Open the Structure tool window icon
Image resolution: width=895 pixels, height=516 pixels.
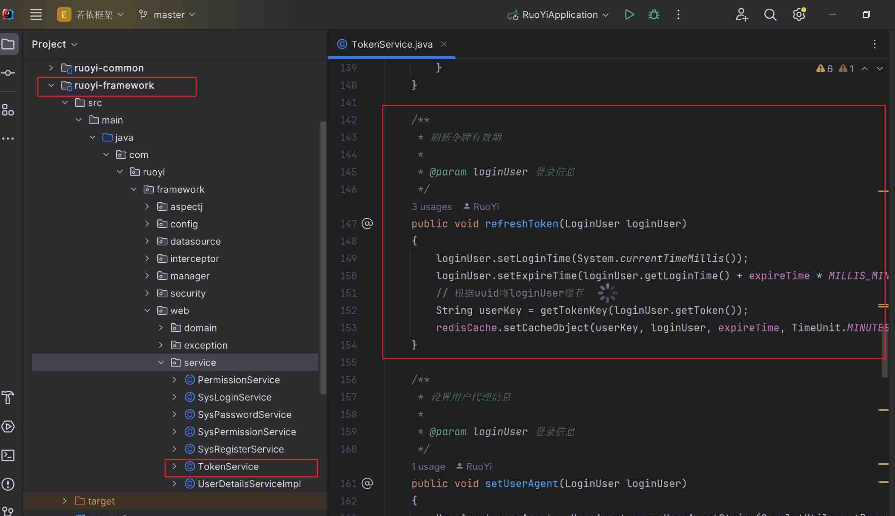8,110
